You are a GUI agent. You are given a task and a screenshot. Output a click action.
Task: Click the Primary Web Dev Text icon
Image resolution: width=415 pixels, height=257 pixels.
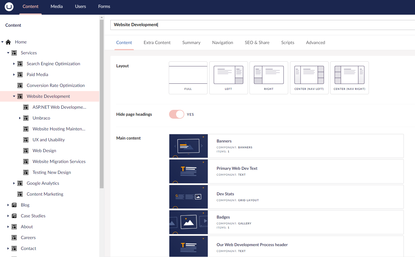[x=188, y=172]
